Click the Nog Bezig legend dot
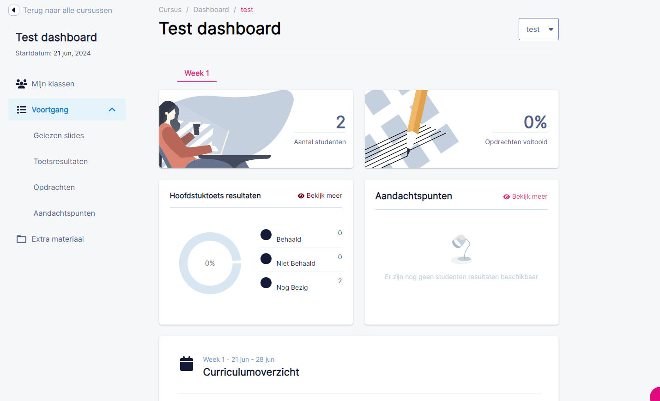This screenshot has width=660, height=401. (266, 283)
